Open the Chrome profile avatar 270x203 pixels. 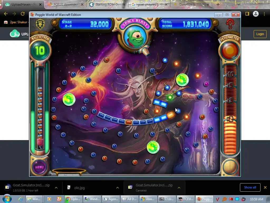[256, 14]
